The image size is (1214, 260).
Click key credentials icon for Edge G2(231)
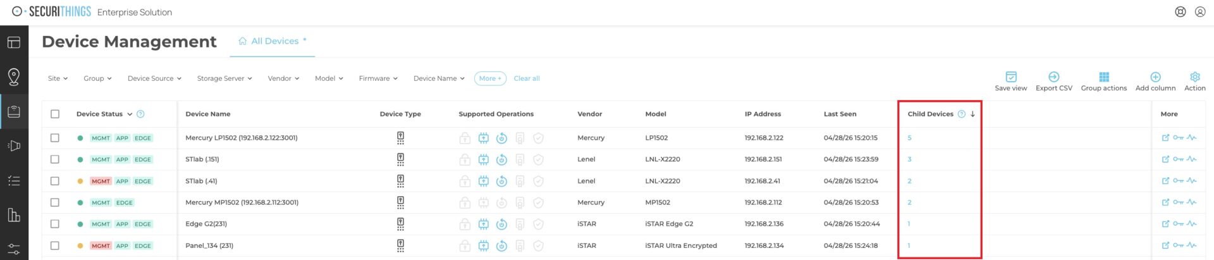click(x=1178, y=224)
